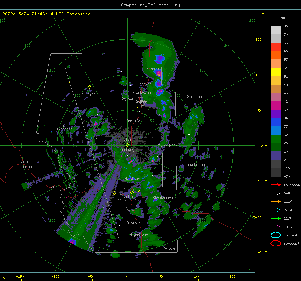
Task: Click the cyan 27ZW arrow symbol
Action: [x=276, y=210]
